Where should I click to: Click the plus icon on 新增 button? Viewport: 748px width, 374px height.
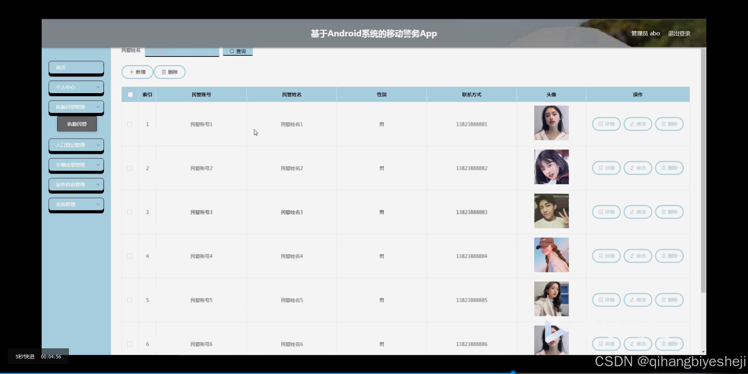pyautogui.click(x=132, y=72)
